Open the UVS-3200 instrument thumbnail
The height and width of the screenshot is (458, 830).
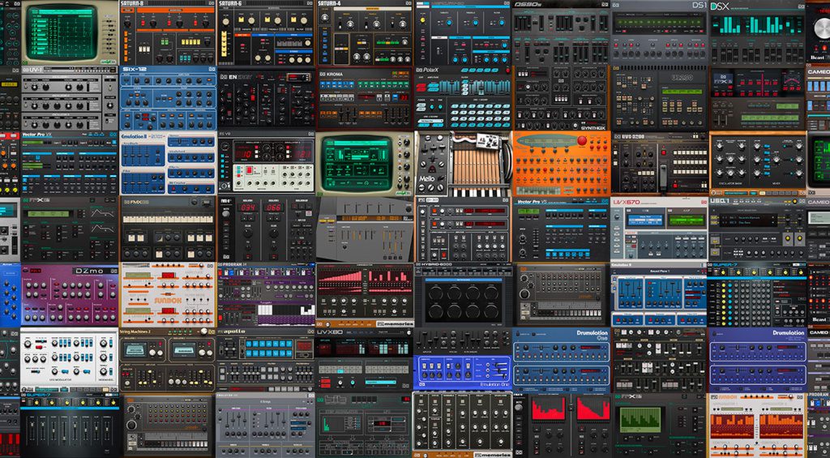pyautogui.click(x=660, y=164)
